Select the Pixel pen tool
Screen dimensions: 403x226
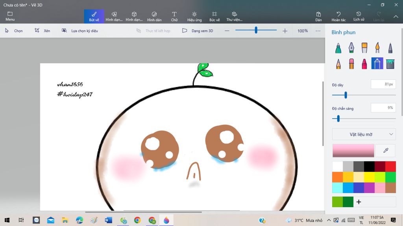click(x=390, y=48)
